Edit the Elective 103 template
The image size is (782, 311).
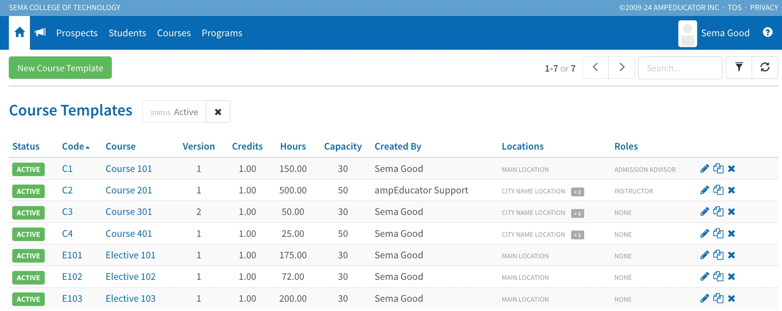(704, 299)
